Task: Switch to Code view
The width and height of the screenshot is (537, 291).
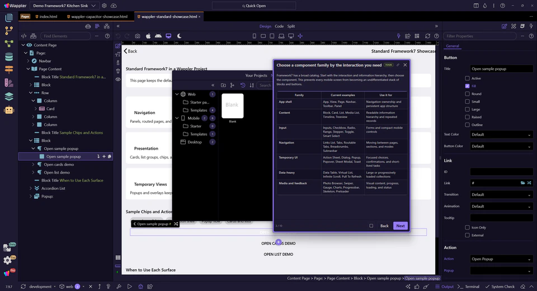Action: tap(279, 26)
